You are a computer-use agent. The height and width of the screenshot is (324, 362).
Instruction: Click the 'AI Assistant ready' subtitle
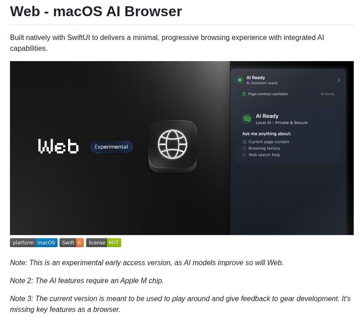tap(262, 83)
